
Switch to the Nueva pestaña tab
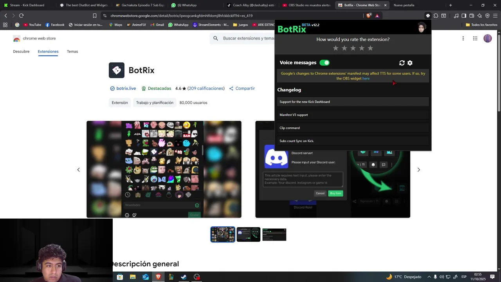[x=404, y=5]
